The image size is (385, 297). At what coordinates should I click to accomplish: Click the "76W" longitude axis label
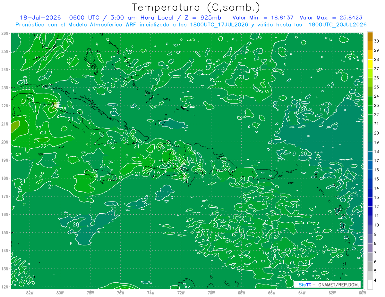pyautogui.click(x=120, y=293)
